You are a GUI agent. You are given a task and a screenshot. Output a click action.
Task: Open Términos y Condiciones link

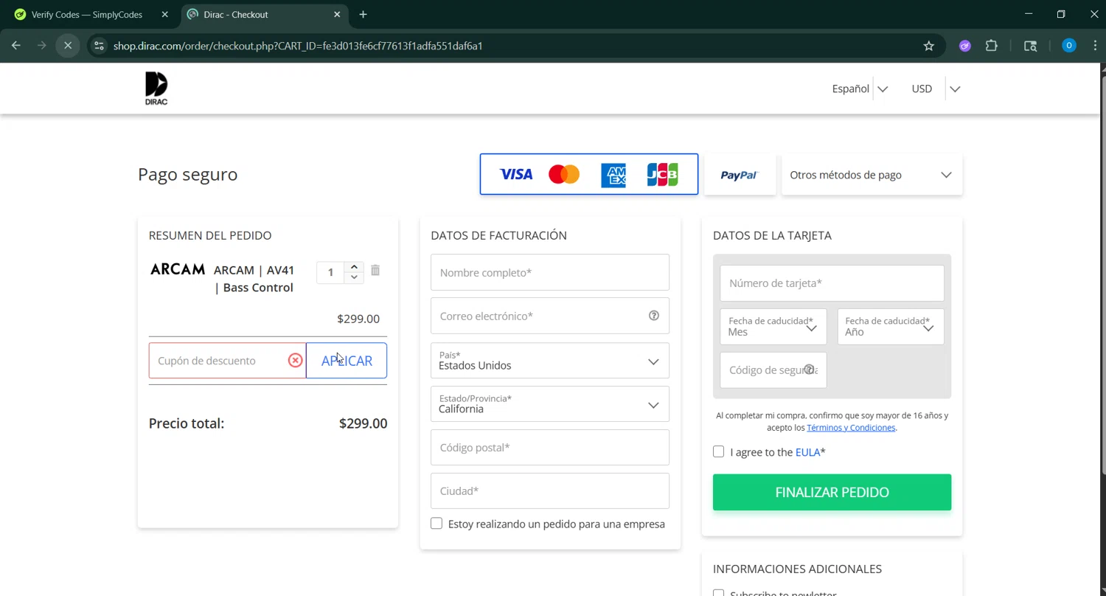tap(851, 428)
